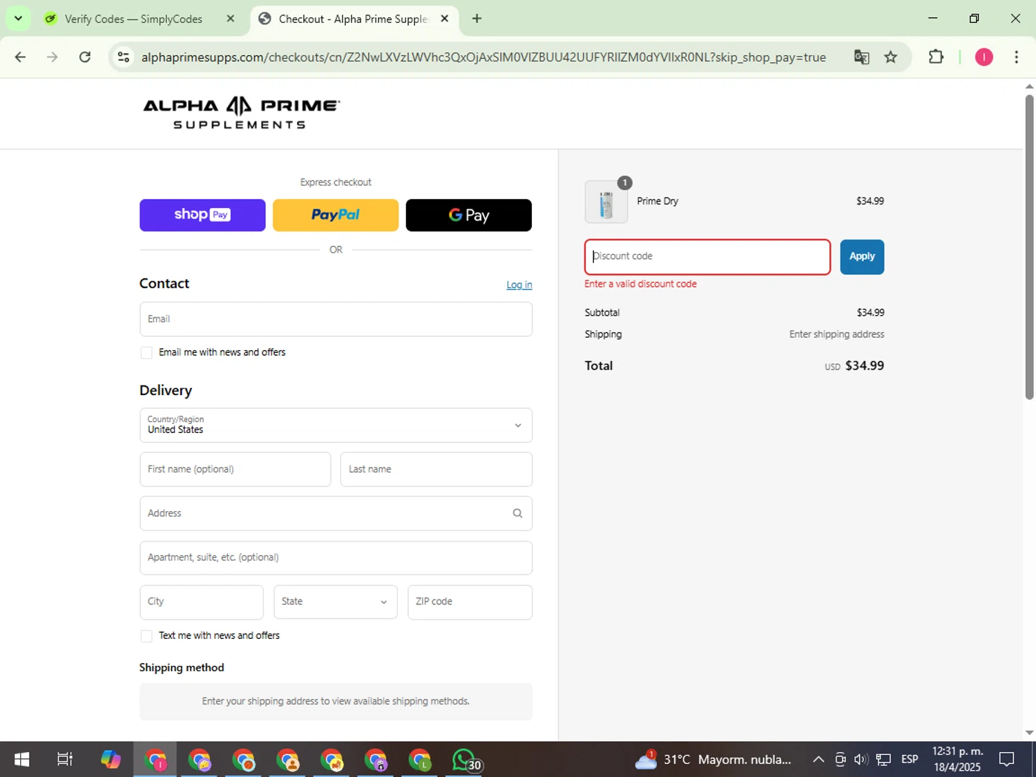Open a new browser tab
Image resolution: width=1036 pixels, height=777 pixels.
[x=477, y=19]
